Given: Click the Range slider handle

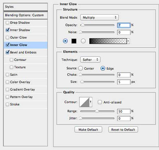Looking at the screenshot, I should (x=97, y=111).
